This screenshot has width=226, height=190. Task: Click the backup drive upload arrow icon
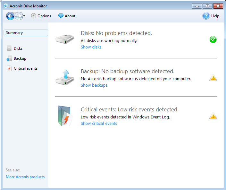[x=65, y=77]
